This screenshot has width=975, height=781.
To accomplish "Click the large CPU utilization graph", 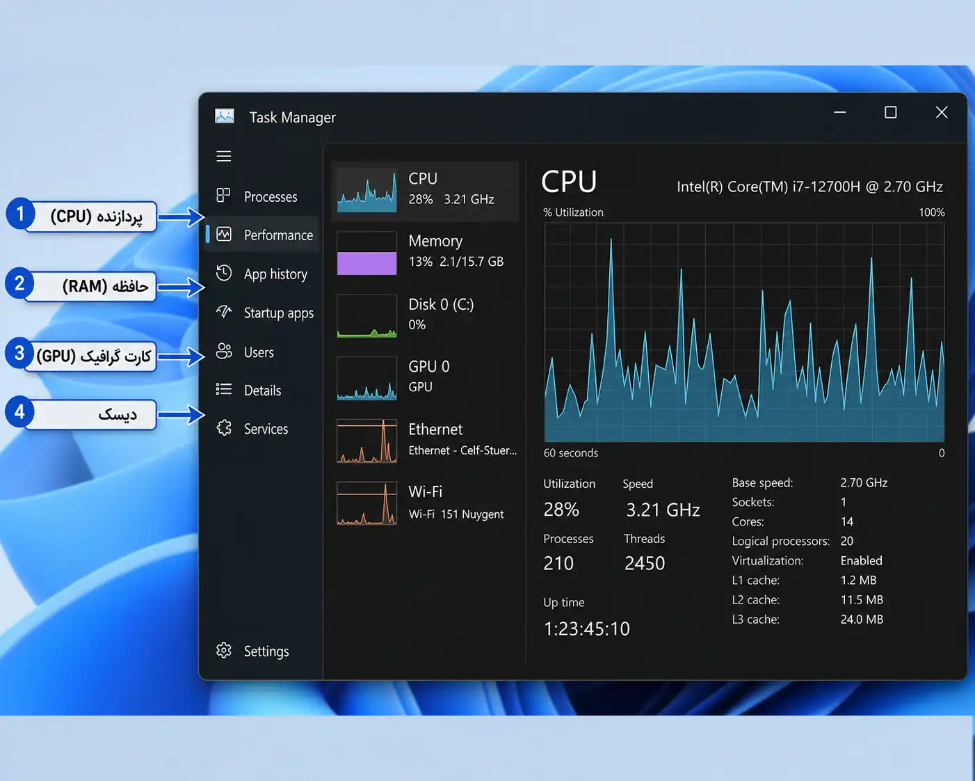I will (744, 332).
